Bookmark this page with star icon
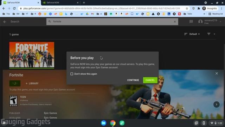 (187, 8)
